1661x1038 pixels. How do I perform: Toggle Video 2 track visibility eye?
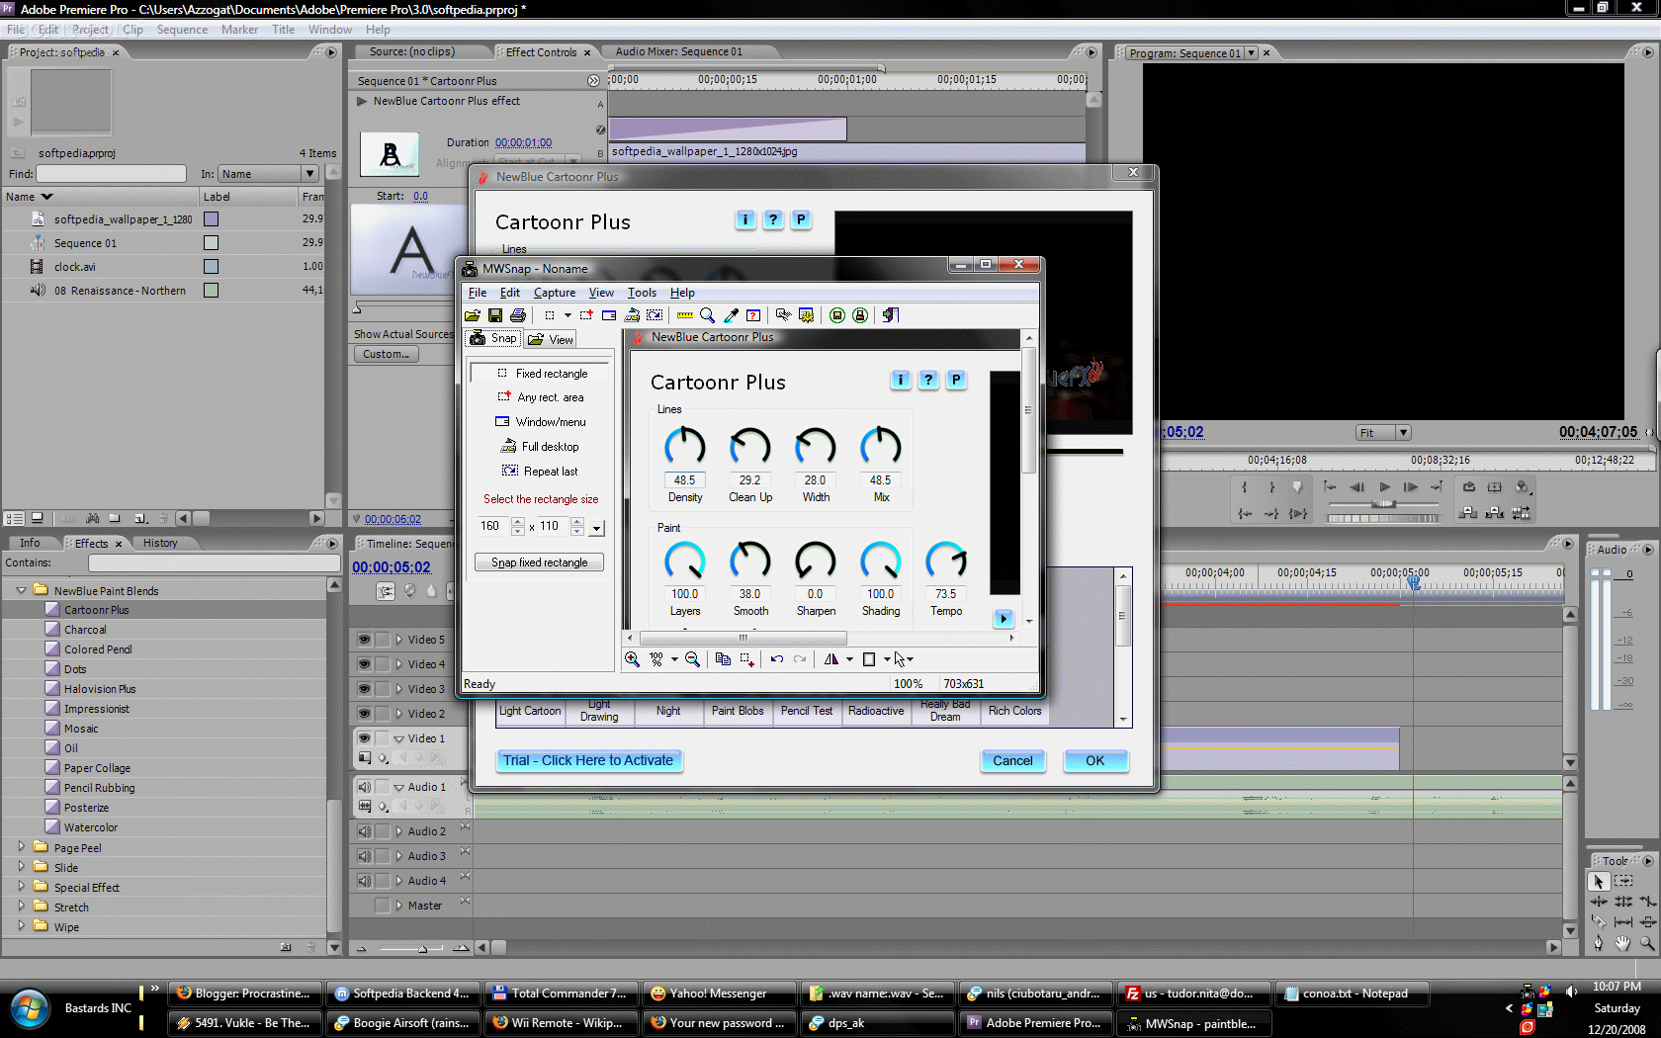[365, 714]
